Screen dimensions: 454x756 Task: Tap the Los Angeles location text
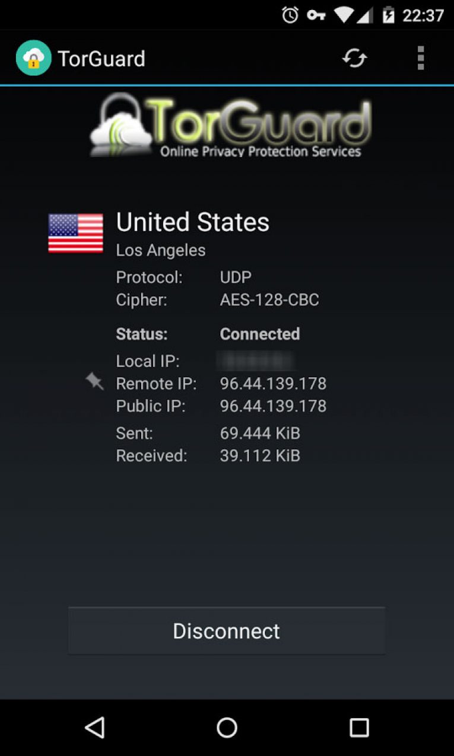tap(161, 250)
